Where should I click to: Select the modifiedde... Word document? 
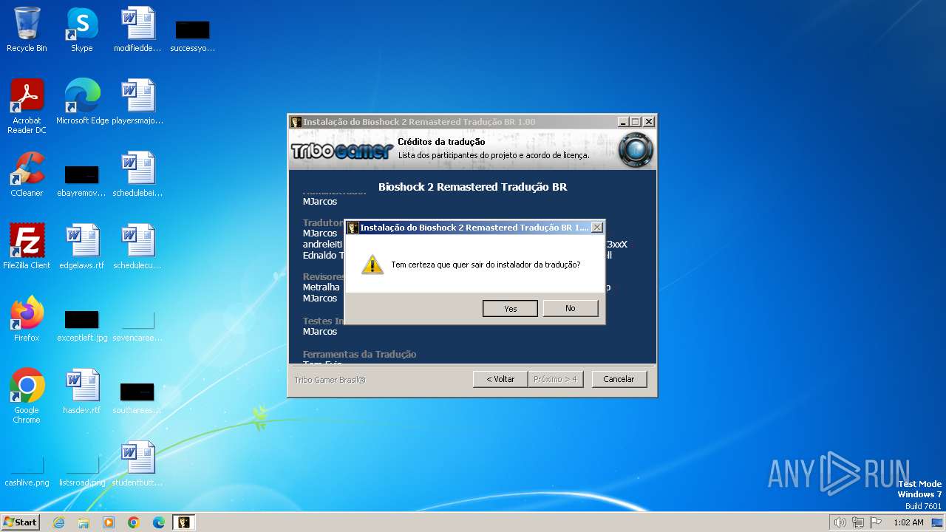point(137,30)
